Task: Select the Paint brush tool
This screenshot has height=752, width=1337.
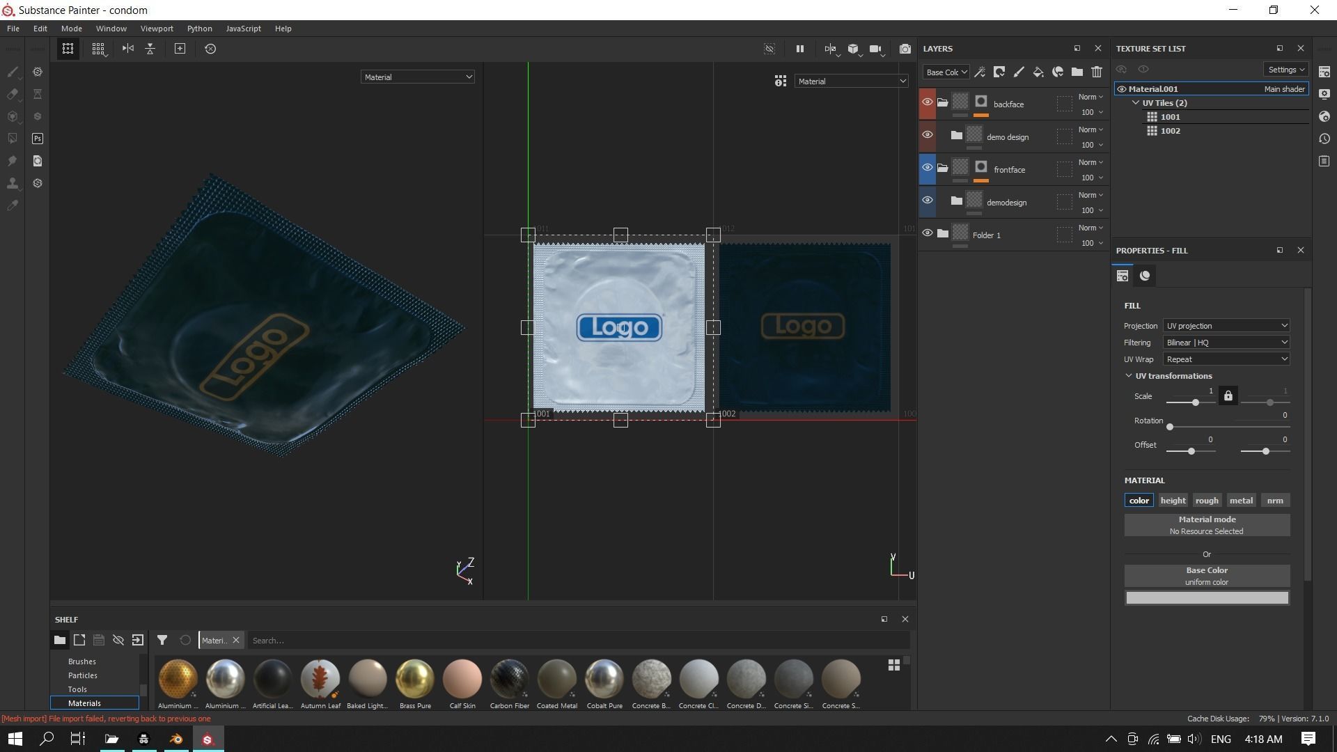Action: [13, 72]
